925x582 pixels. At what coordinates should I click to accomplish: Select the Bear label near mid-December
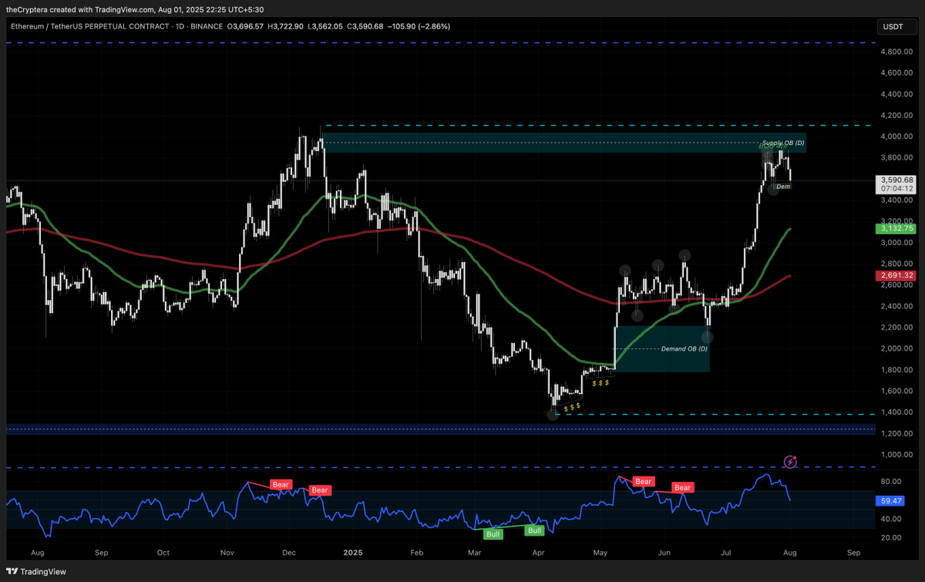(319, 490)
